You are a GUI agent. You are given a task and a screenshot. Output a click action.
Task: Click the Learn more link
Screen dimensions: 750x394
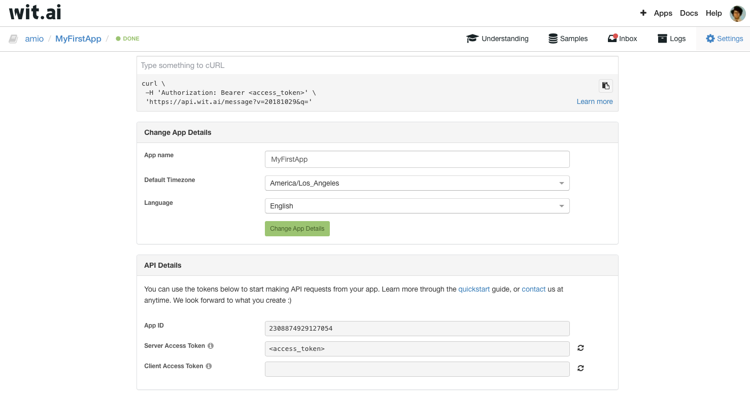pyautogui.click(x=594, y=101)
